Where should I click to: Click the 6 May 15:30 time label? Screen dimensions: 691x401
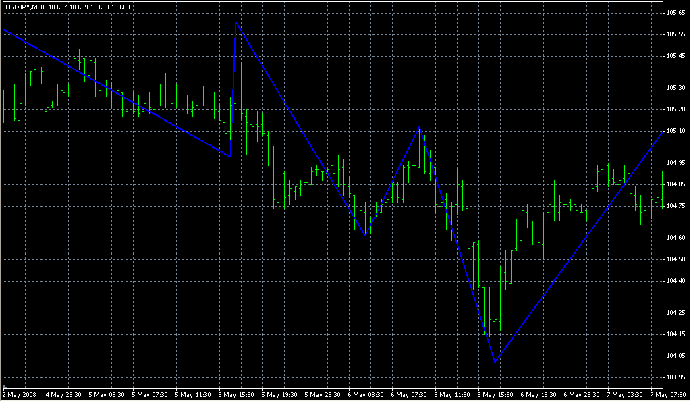pyautogui.click(x=495, y=395)
